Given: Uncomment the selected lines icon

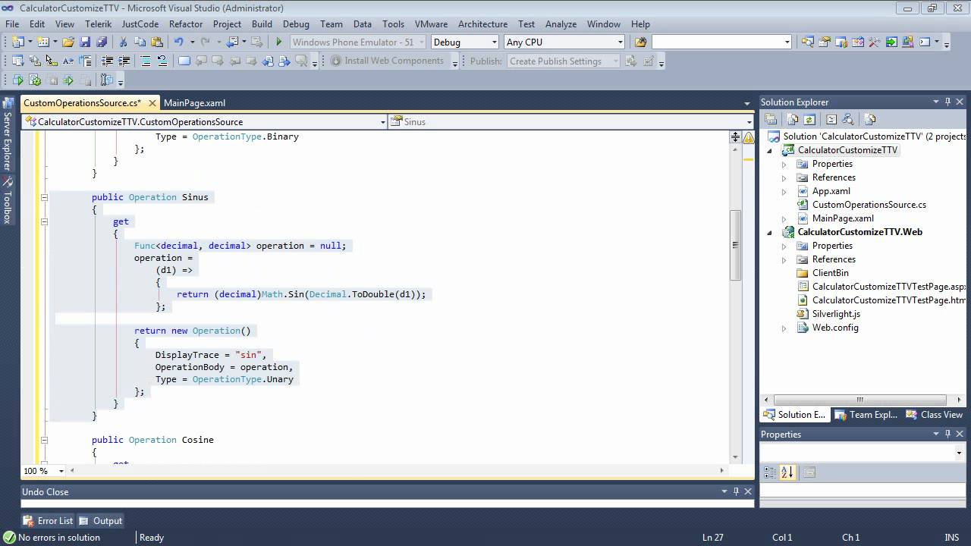Looking at the screenshot, I should coord(162,61).
